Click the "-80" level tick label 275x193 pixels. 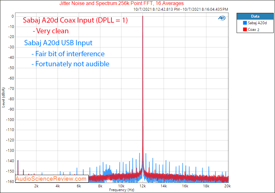(11, 99)
